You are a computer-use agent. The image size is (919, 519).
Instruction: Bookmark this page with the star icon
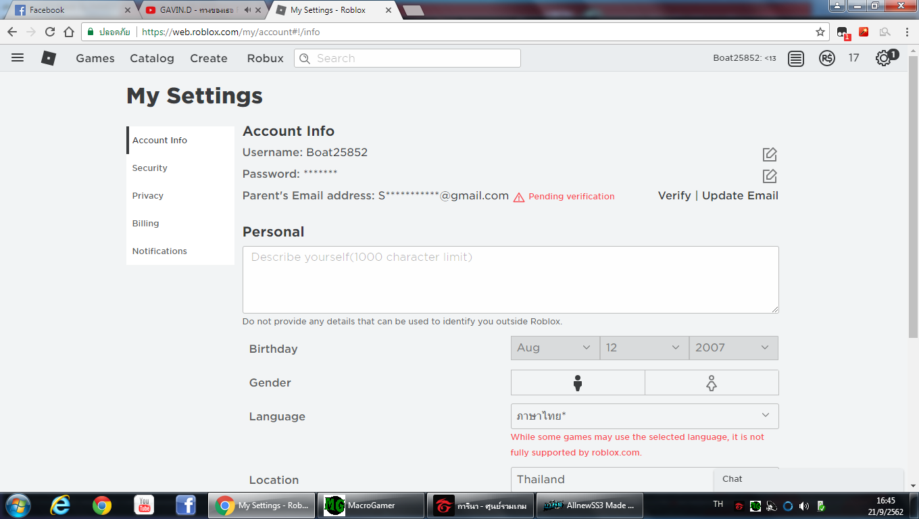pos(820,32)
